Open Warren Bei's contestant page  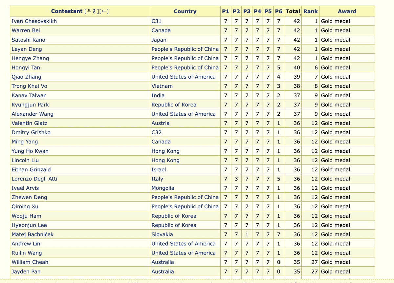coord(26,30)
